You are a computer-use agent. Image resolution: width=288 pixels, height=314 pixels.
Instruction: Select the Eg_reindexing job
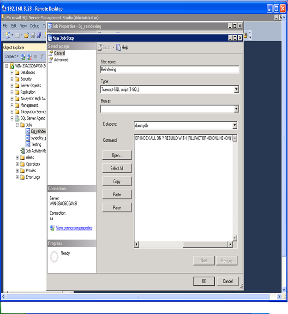click(38, 131)
